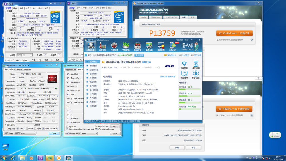Click 验证 validate button in left CPU-Z

pyautogui.click(x=46, y=60)
